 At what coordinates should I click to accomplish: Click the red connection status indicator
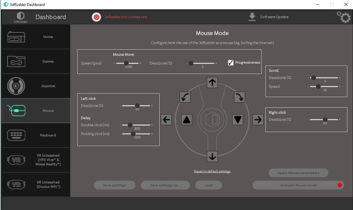[96, 17]
